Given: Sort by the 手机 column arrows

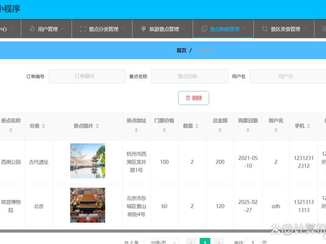Looking at the screenshot, I should pos(308,126).
